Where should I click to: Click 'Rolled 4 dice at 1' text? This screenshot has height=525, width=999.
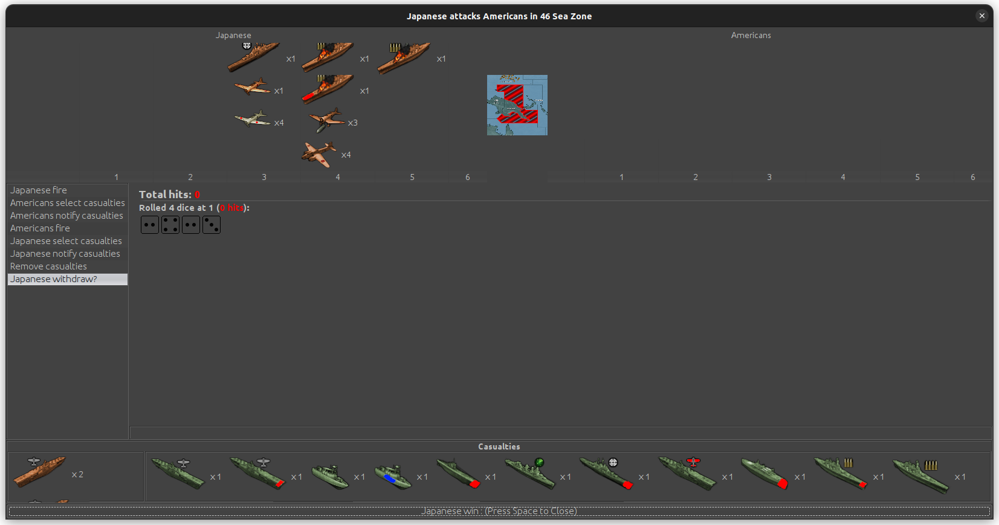pyautogui.click(x=176, y=208)
